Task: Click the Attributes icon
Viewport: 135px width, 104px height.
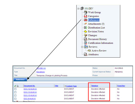Action: tap(85, 54)
